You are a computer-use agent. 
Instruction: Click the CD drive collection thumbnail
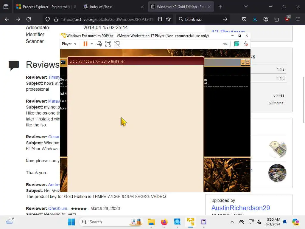[x=277, y=149]
